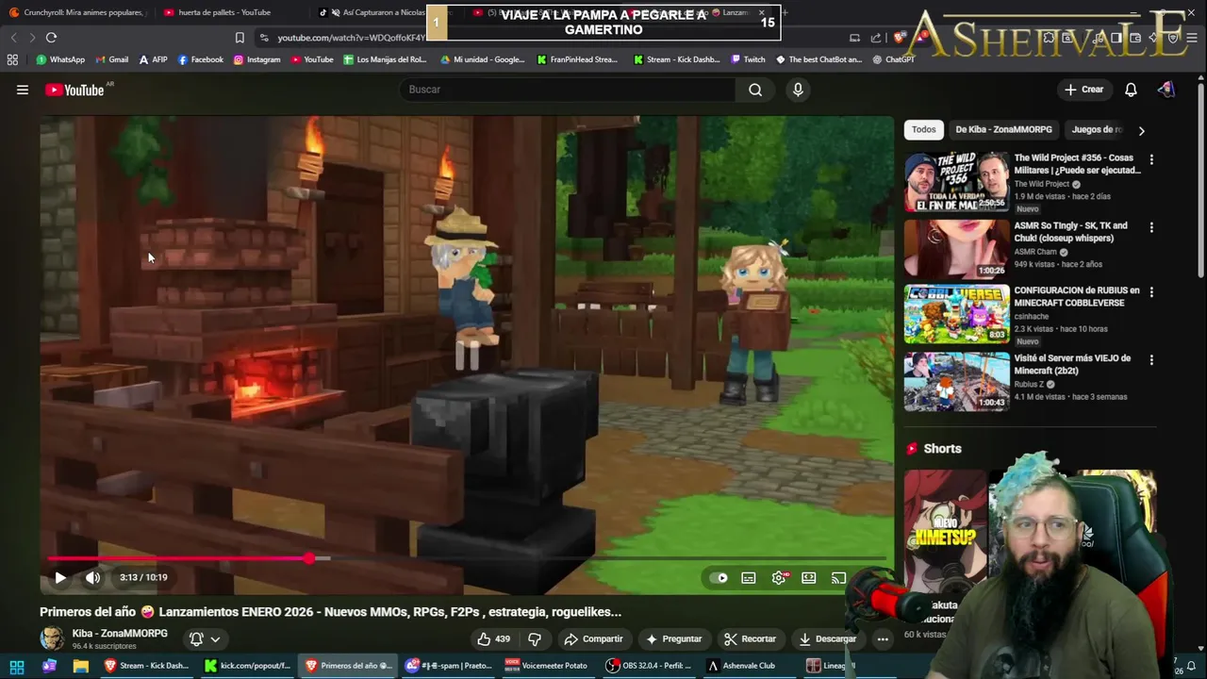Screen dimensions: 1207x679
Task: Play the paused video
Action: [60, 577]
